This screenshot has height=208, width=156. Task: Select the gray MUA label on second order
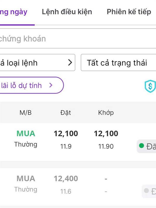point(26,179)
